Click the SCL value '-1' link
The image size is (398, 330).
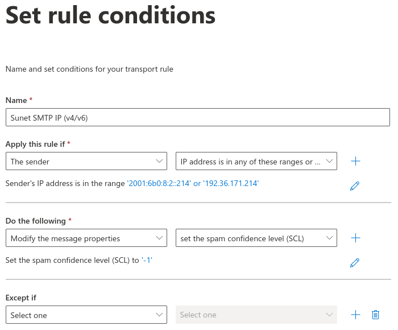coord(147,260)
